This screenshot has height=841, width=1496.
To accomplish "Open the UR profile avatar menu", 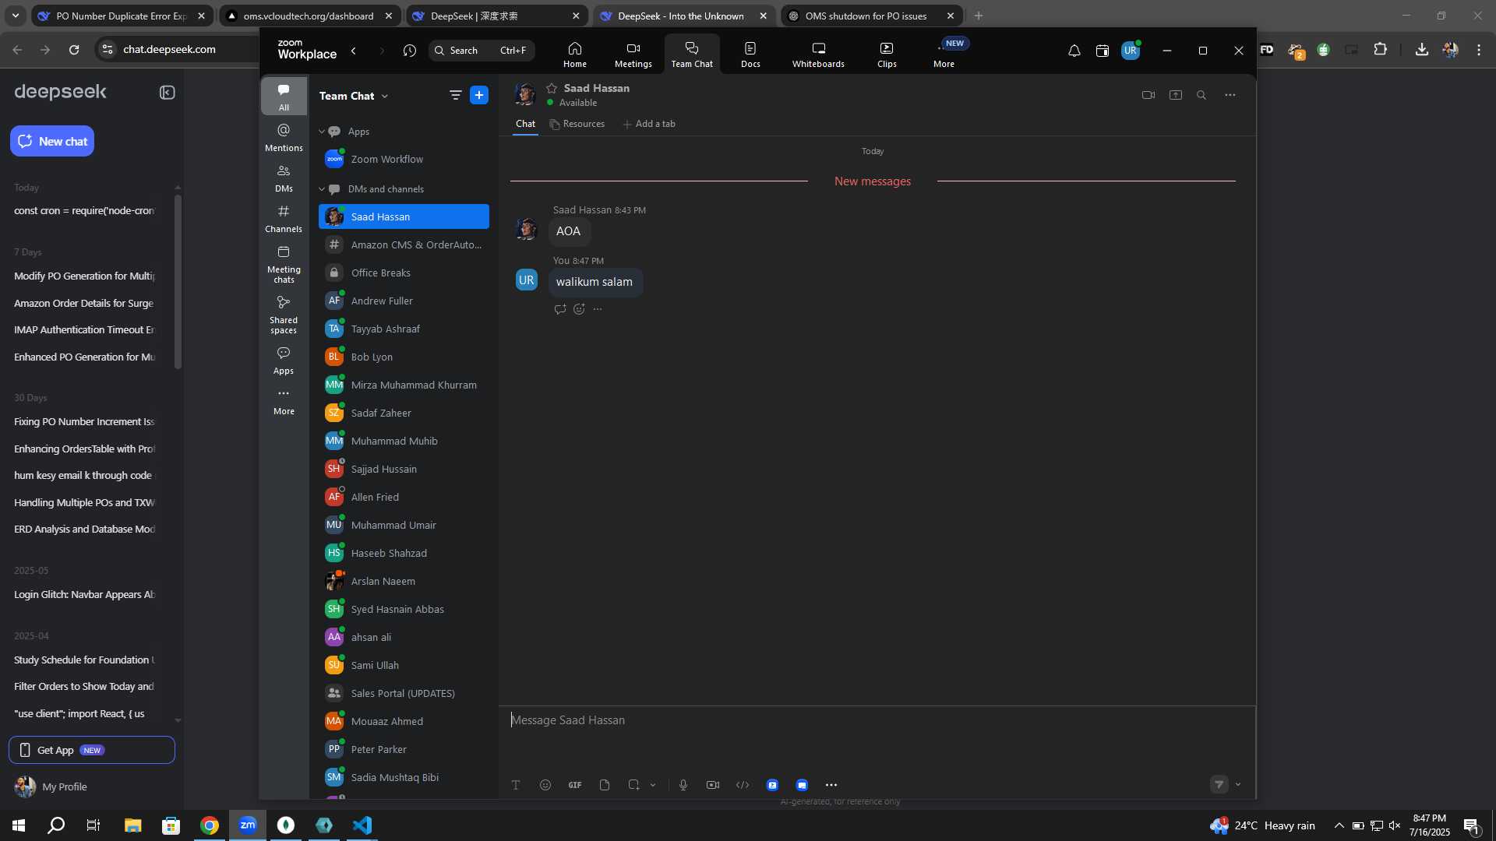I will [x=1131, y=51].
